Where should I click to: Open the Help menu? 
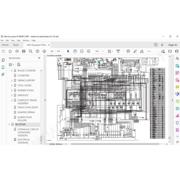click(x=33, y=40)
